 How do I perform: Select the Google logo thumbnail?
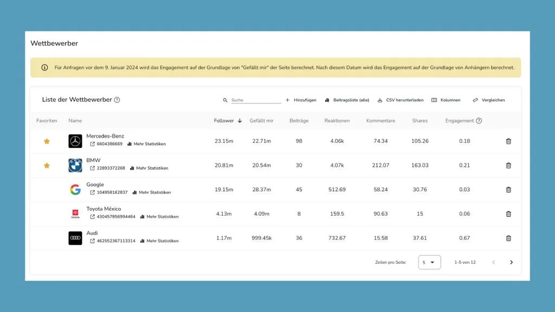(x=75, y=190)
